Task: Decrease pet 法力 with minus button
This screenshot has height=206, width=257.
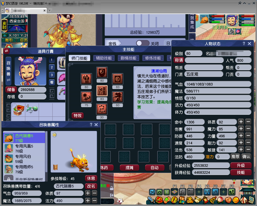Action: tap(94, 201)
